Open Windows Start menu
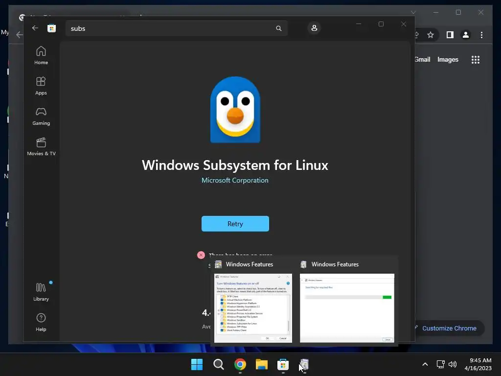This screenshot has height=376, width=501. coord(197,364)
